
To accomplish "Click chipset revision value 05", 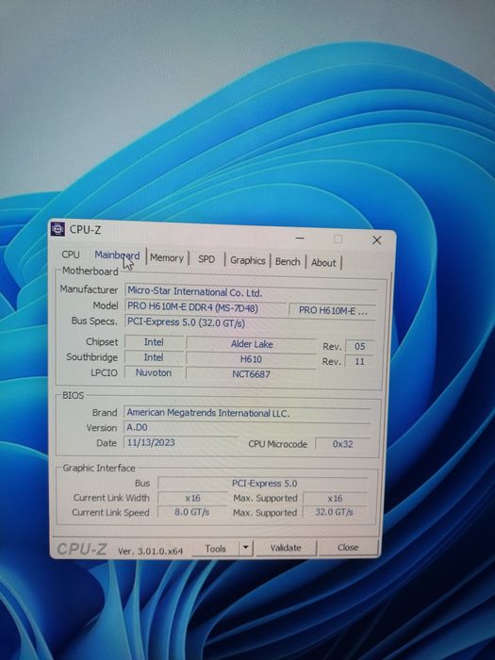I will coord(359,346).
